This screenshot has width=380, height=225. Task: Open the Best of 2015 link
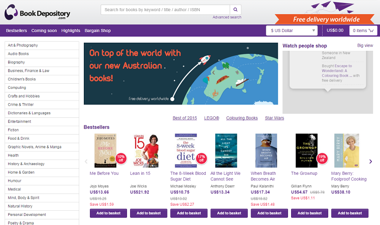[x=185, y=118]
